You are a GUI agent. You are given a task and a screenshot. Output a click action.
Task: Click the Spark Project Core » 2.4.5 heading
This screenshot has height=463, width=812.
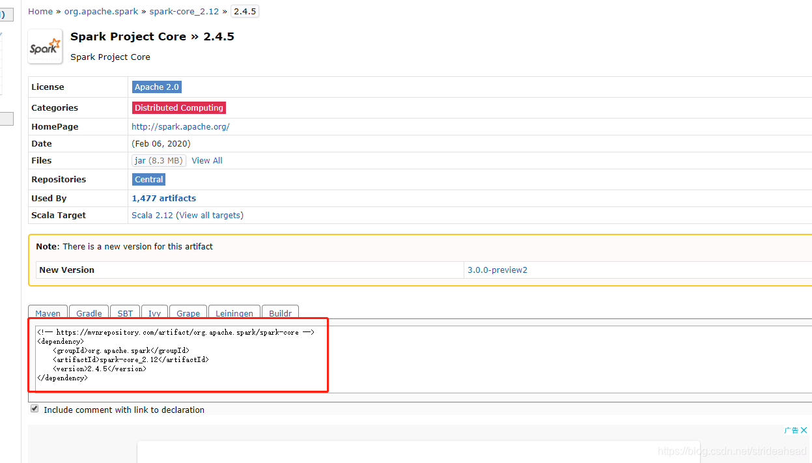[152, 36]
